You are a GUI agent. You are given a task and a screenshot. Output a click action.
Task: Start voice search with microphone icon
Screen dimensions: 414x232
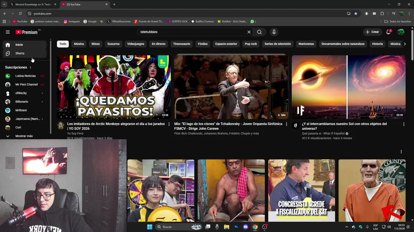(274, 32)
